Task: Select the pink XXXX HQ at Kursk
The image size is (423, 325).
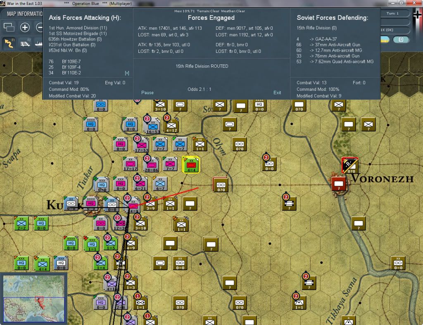Action: pyautogui.click(x=90, y=204)
